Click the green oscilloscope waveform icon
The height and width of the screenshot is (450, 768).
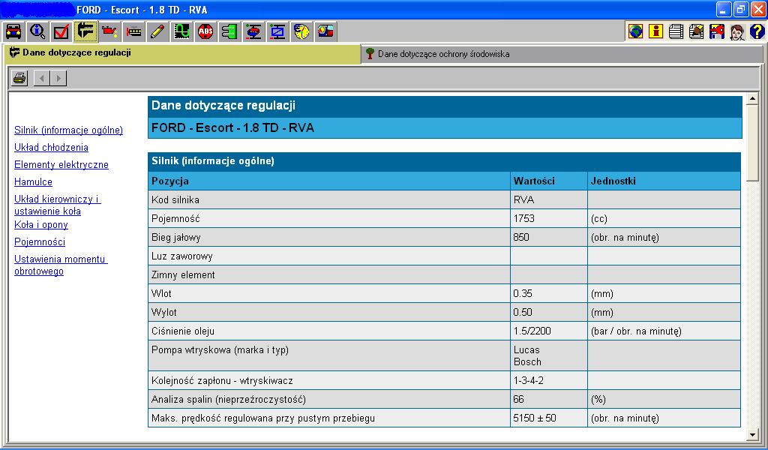point(181,31)
